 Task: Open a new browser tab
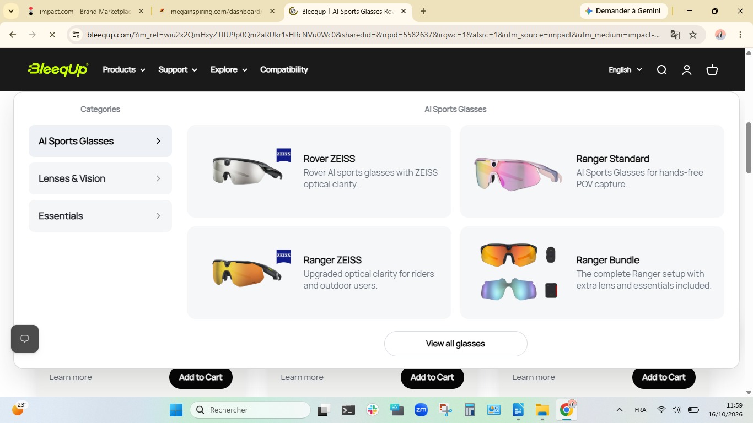[x=423, y=11]
